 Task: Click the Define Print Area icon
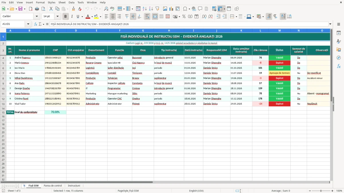pyautogui.click(x=214, y=9)
